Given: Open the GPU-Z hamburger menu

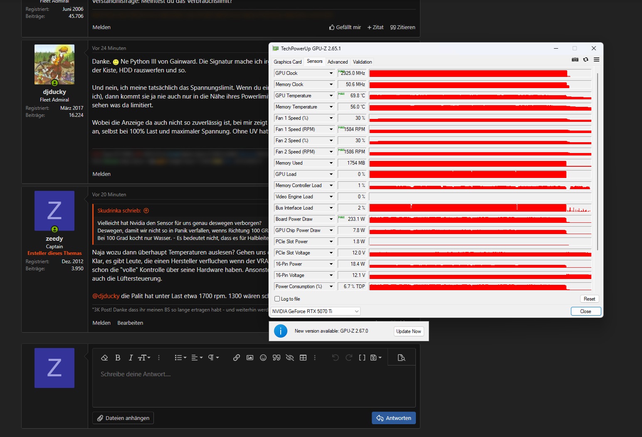Looking at the screenshot, I should coord(596,59).
